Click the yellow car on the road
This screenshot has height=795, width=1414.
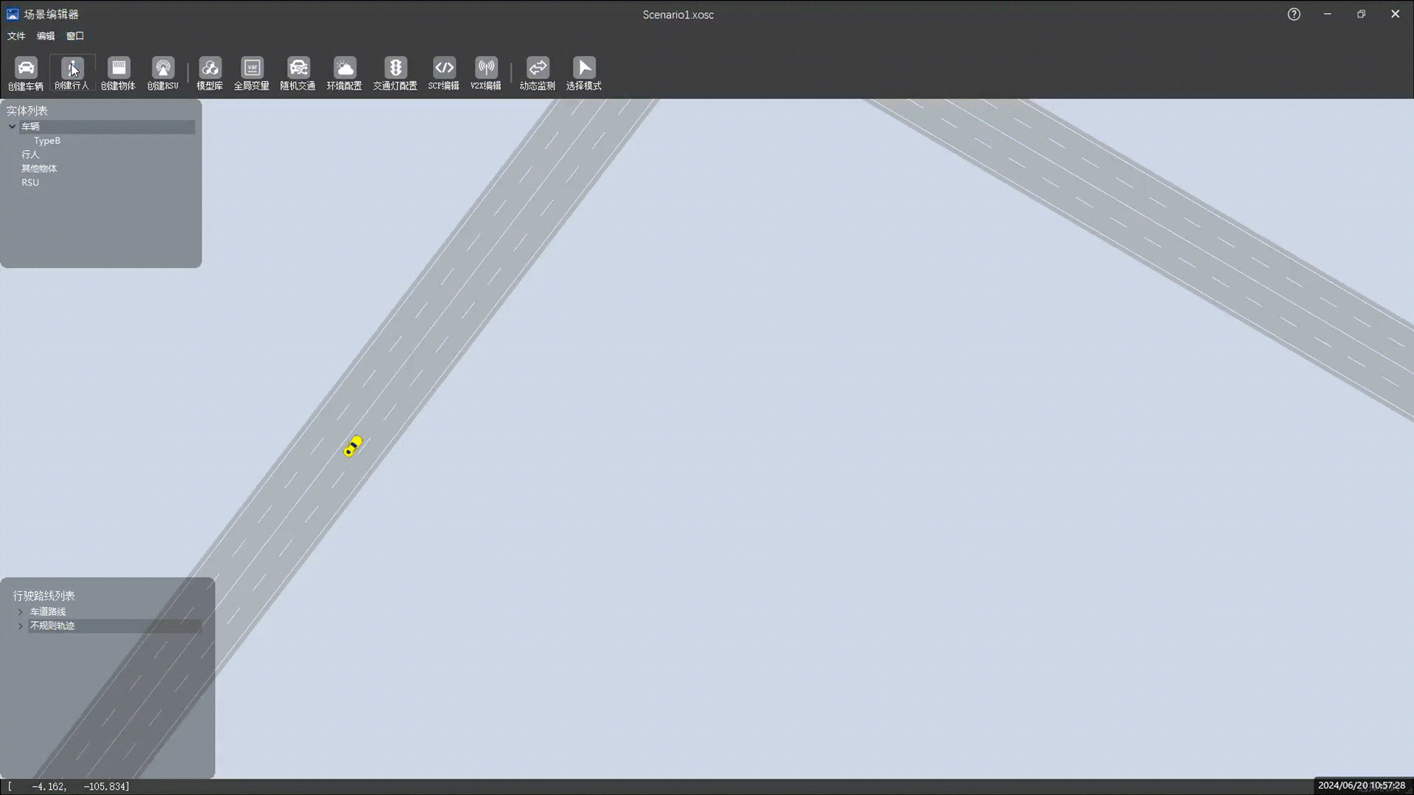[x=353, y=446]
